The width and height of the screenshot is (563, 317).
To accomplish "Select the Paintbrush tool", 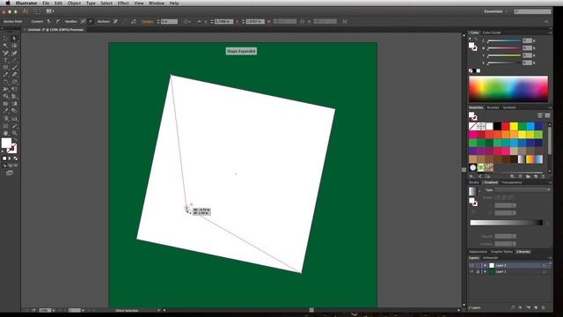I will 14,68.
